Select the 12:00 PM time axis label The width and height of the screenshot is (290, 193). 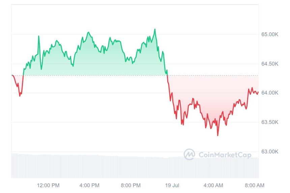(x=48, y=185)
